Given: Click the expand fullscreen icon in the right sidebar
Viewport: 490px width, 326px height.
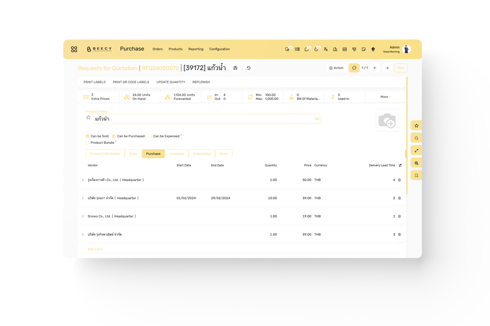Looking at the screenshot, I should tap(416, 150).
